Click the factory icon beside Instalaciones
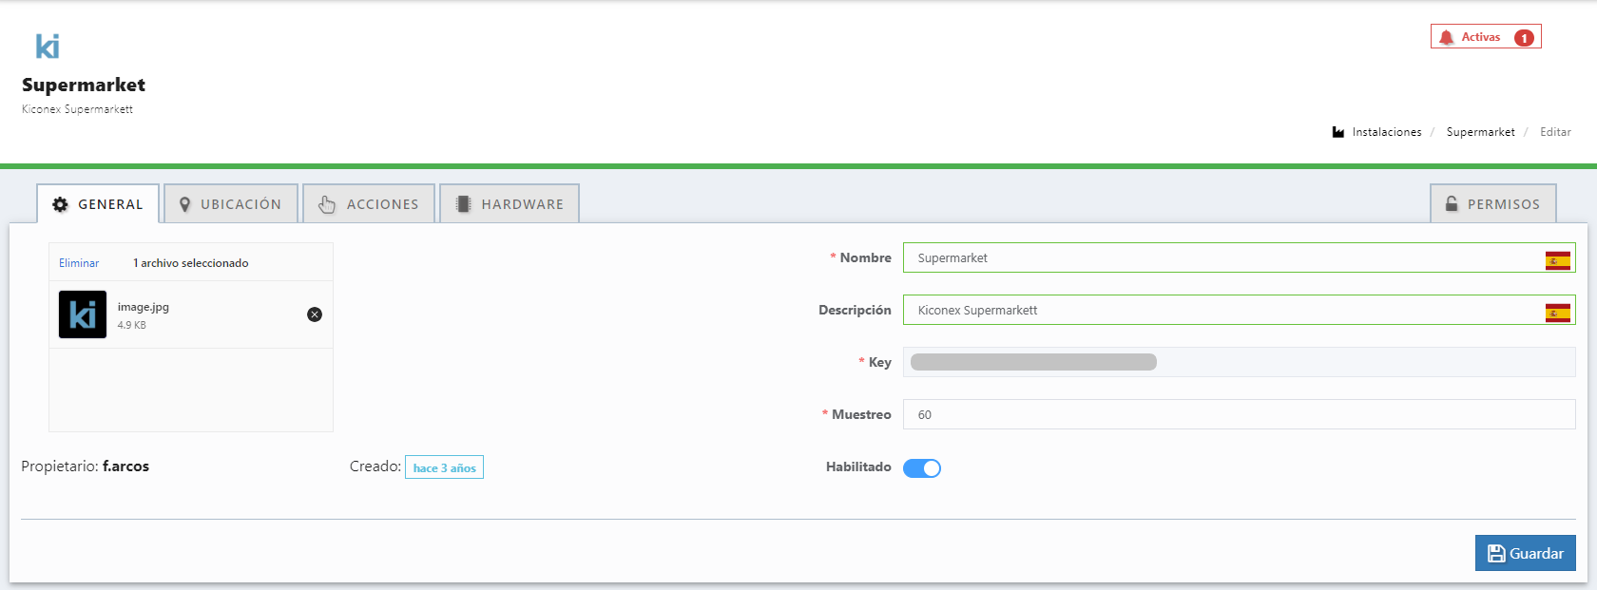The image size is (1597, 590). click(x=1338, y=132)
